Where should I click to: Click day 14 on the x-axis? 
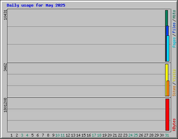[78, 135]
